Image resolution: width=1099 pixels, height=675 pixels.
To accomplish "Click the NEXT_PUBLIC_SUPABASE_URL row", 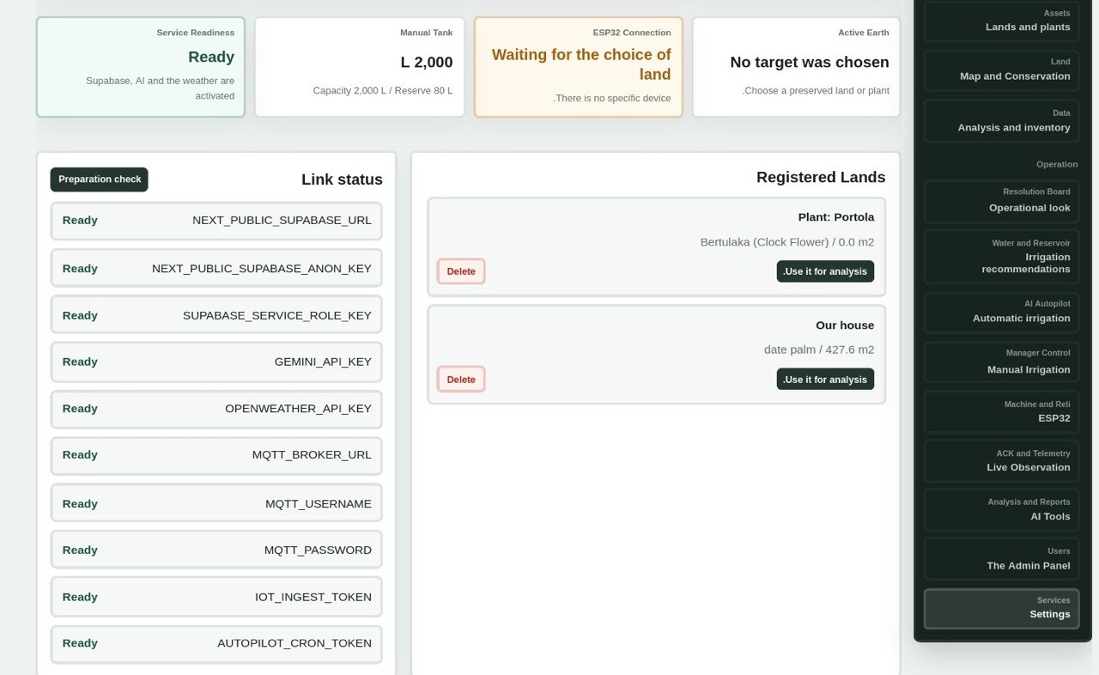I will coord(216,221).
